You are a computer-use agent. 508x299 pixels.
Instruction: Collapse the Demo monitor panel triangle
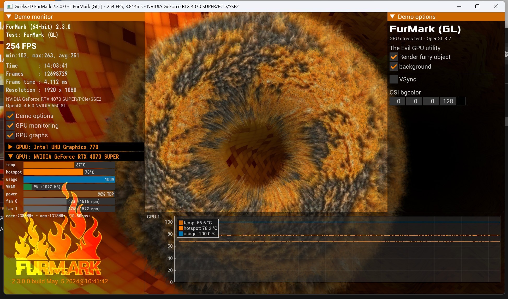(9, 17)
